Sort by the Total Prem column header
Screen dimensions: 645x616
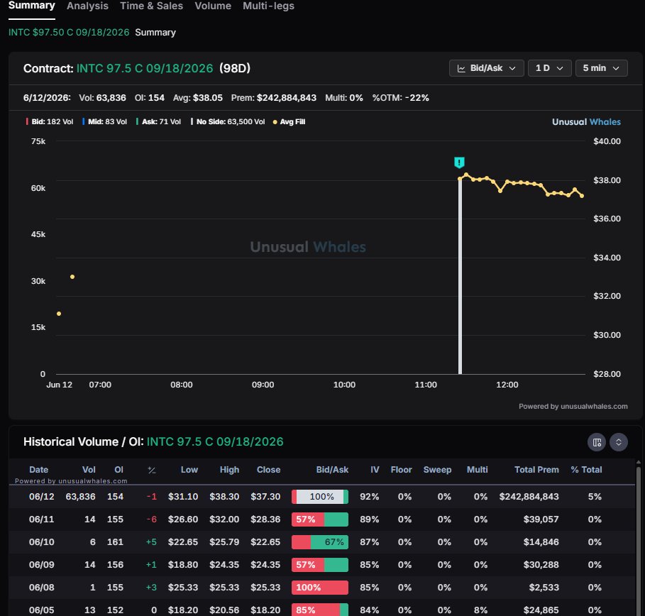point(536,470)
